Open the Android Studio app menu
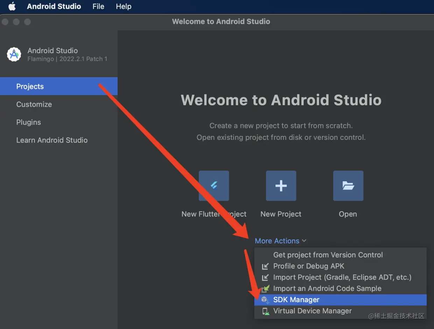 tap(54, 6)
